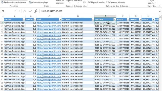
Task: Click the Convertir en plage icon
Action: tap(30, 2)
